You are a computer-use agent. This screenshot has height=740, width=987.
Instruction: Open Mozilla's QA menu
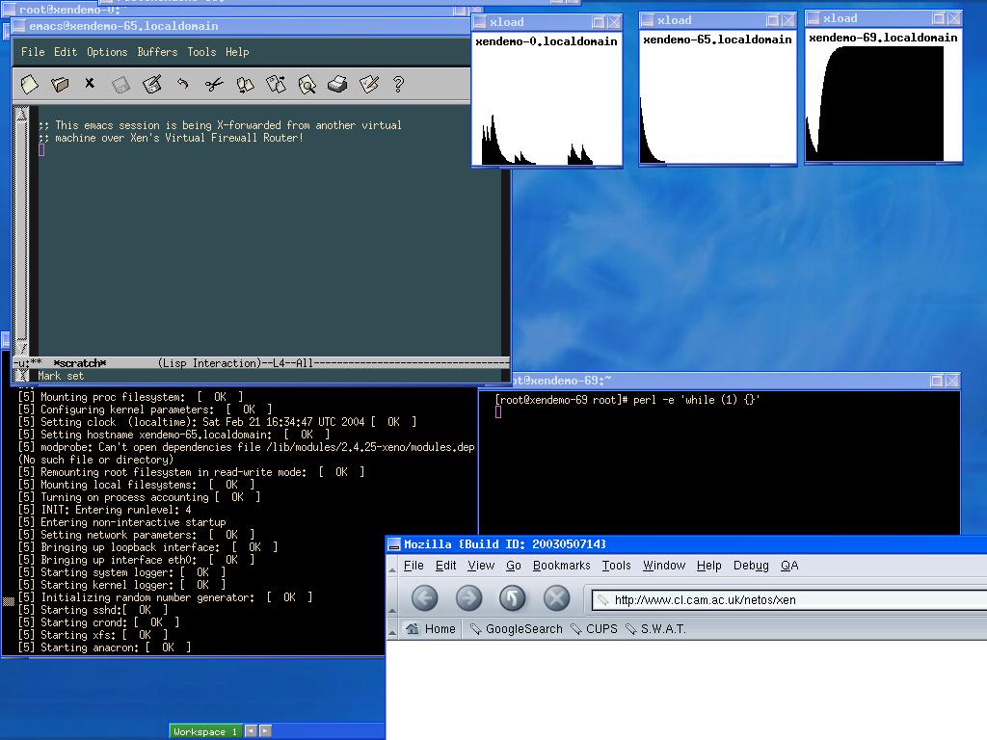coord(789,565)
